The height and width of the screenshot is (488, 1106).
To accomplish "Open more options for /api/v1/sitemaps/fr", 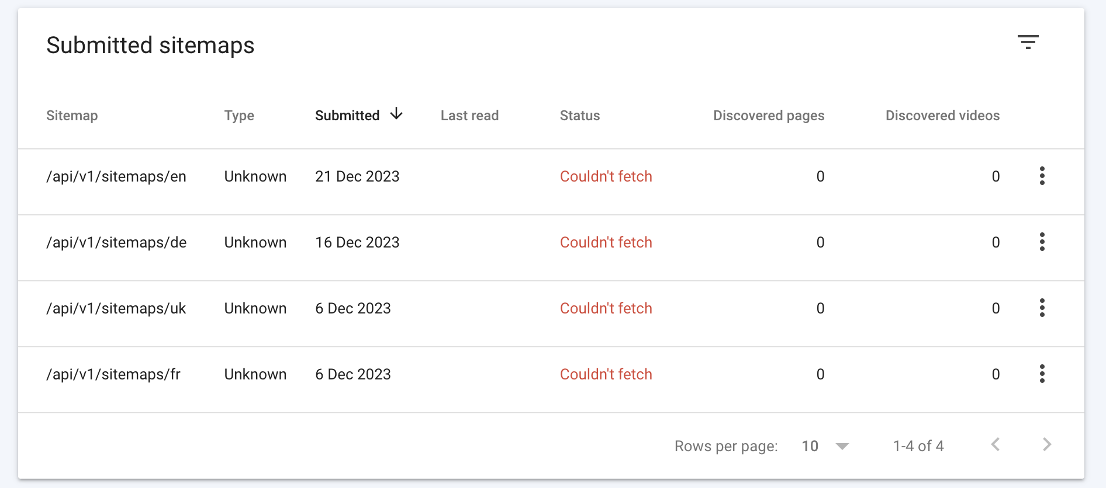I will coord(1042,374).
